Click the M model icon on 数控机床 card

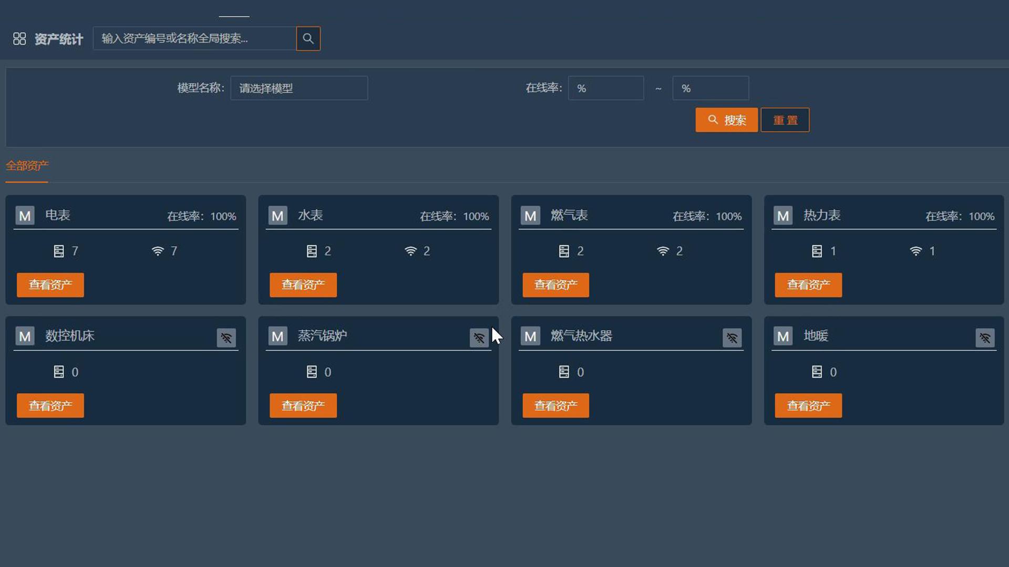click(25, 337)
